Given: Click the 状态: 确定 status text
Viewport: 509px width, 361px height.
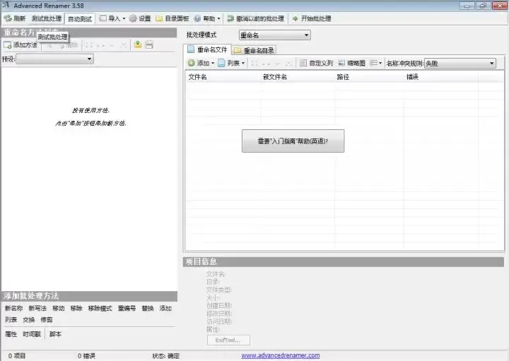Looking at the screenshot, I should [x=165, y=356].
